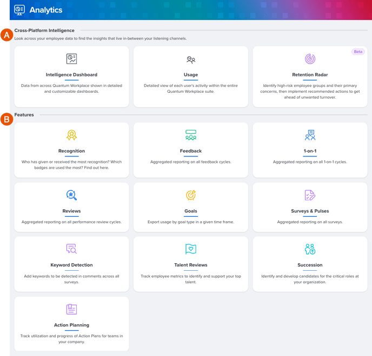Click the Goals target arrow icon
Viewport: 372px width, 356px height.
(x=191, y=195)
